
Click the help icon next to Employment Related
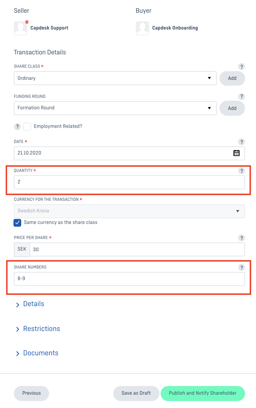pos(17,126)
